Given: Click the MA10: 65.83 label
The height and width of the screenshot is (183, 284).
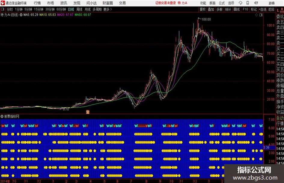Looking at the screenshot, I should (x=48, y=15).
